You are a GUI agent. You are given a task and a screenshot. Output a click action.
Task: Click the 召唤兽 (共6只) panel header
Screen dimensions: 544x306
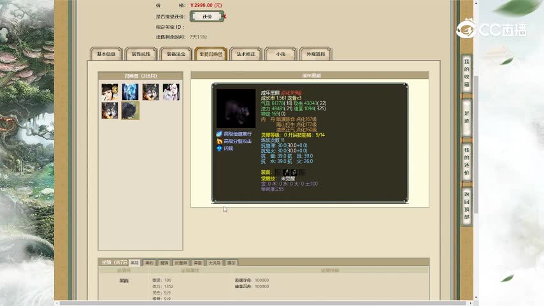pos(141,76)
